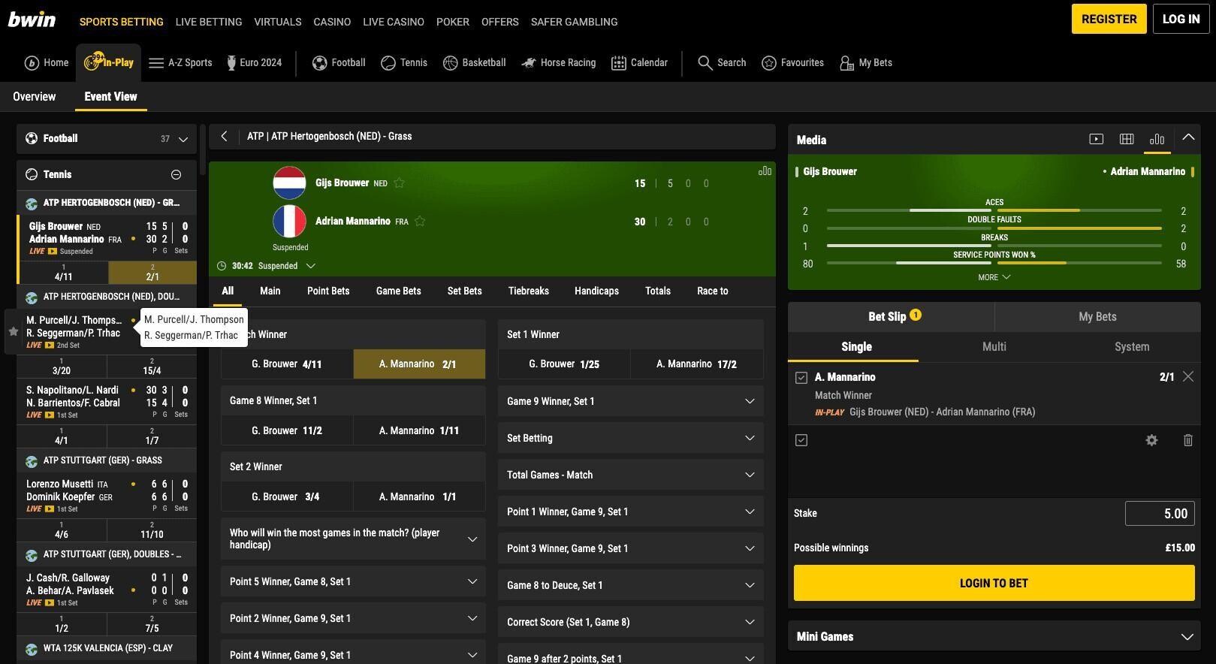1216x664 pixels.
Task: Switch the Media panel to statistics view
Action: pyautogui.click(x=1157, y=139)
